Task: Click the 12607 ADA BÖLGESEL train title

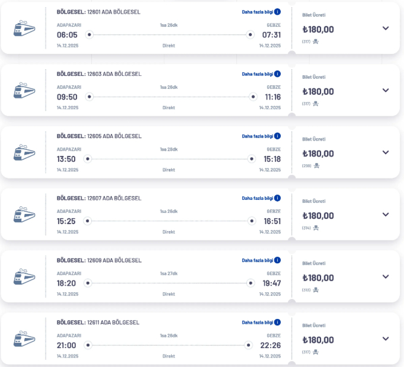Action: [x=99, y=198]
